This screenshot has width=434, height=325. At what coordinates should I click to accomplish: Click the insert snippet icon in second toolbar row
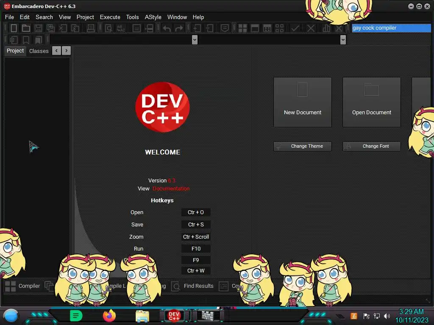[14, 40]
